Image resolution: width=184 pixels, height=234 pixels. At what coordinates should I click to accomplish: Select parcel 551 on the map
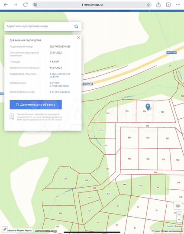164,159
